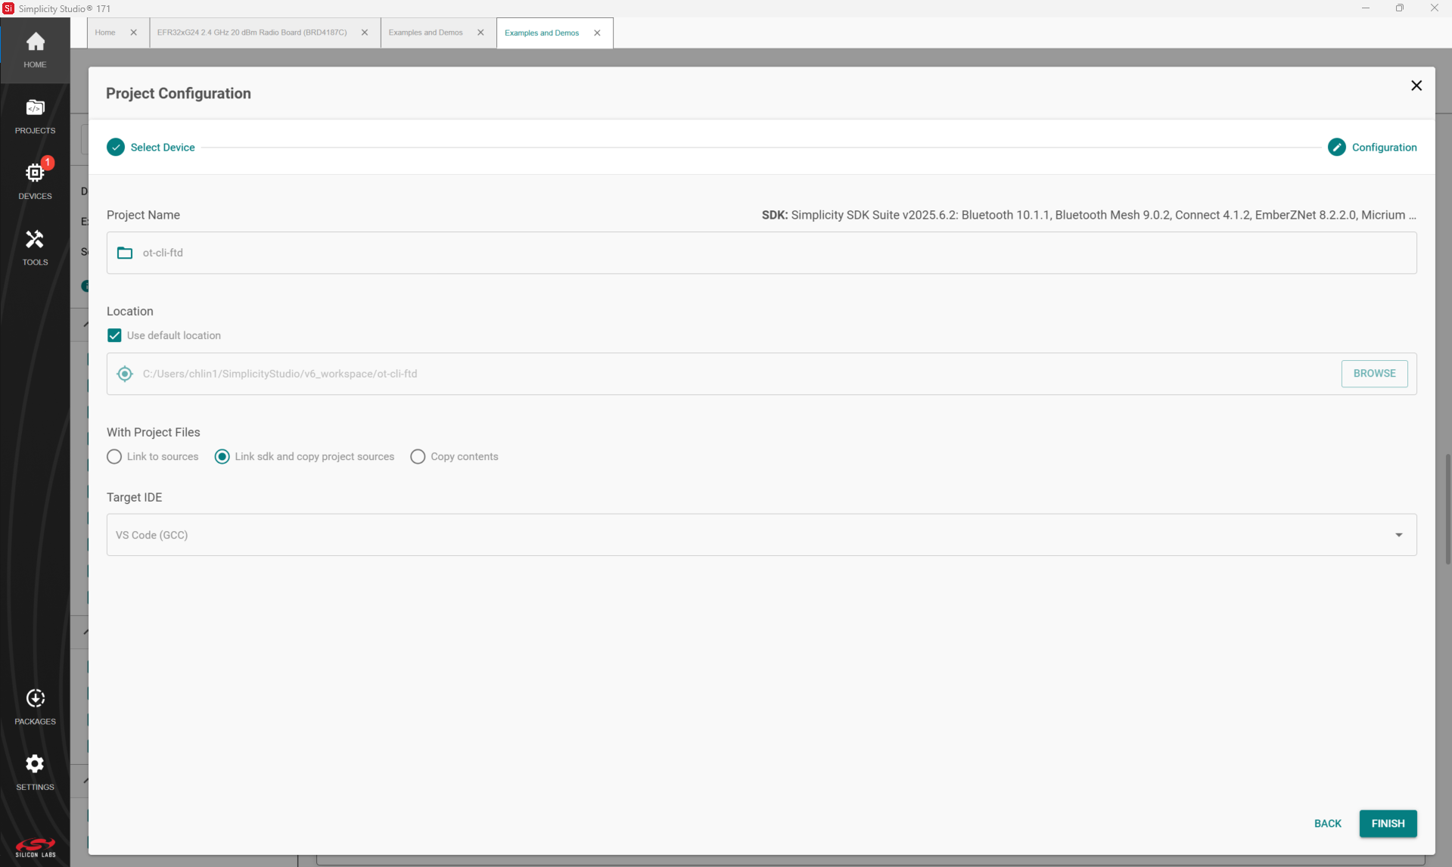
Task: Open the Packages manager icon
Action: [35, 707]
